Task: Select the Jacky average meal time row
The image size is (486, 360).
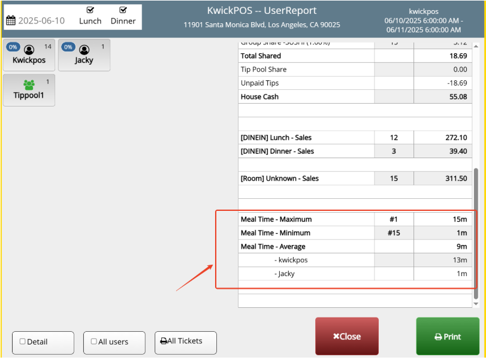Action: click(x=355, y=274)
